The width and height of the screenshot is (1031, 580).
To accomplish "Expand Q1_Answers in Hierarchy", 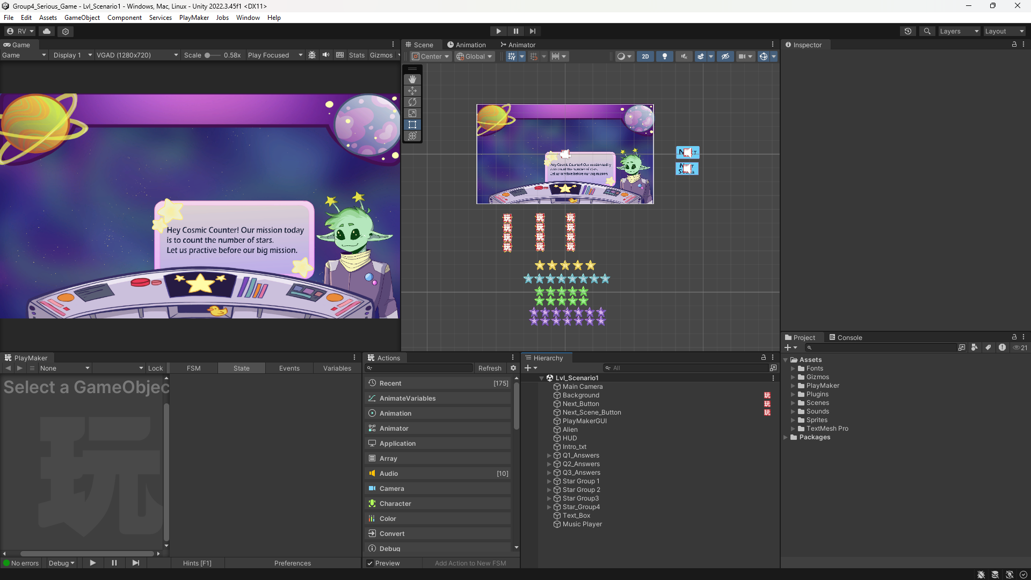I will click(x=549, y=455).
